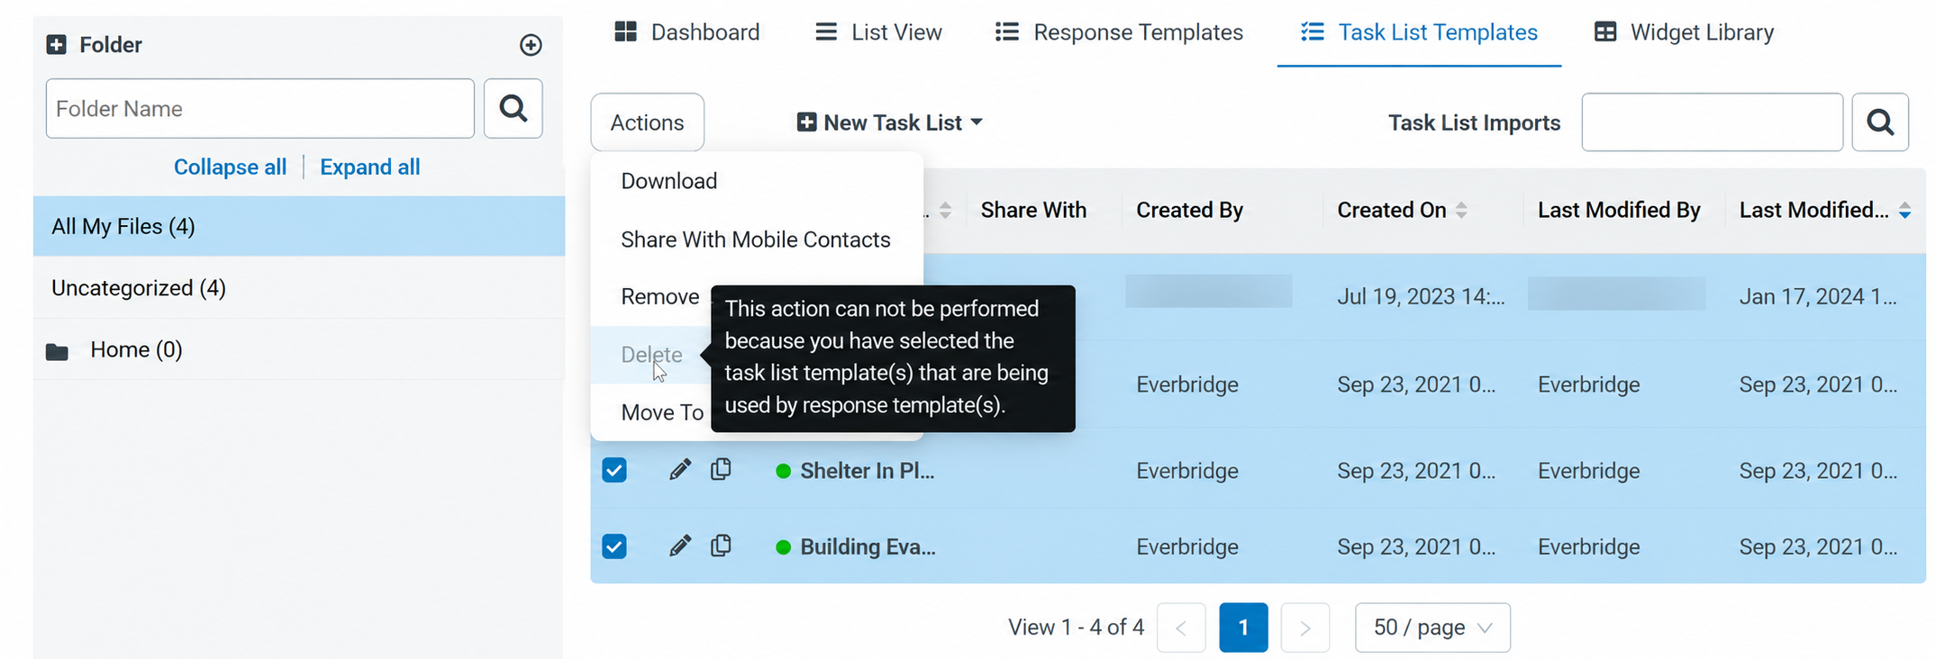Open the Widget Library tab
This screenshot has width=1936, height=659.
[1684, 32]
